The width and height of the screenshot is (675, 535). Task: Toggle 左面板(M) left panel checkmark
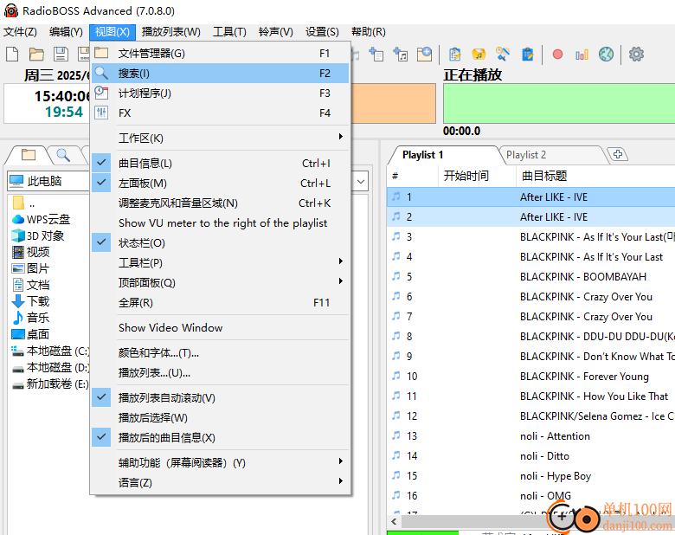(220, 183)
